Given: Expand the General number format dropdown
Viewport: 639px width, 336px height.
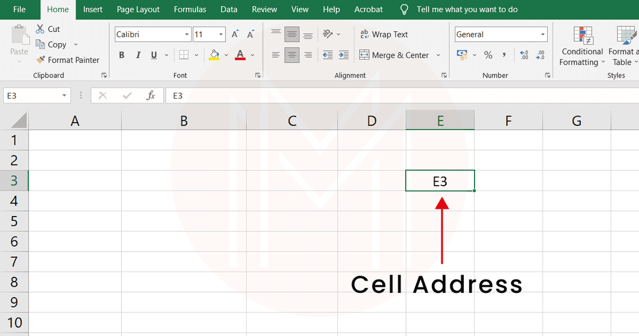Looking at the screenshot, I should click(x=543, y=35).
